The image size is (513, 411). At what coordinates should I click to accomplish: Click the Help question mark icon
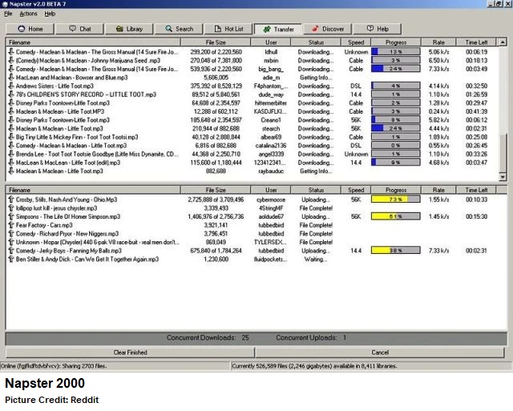pos(369,29)
